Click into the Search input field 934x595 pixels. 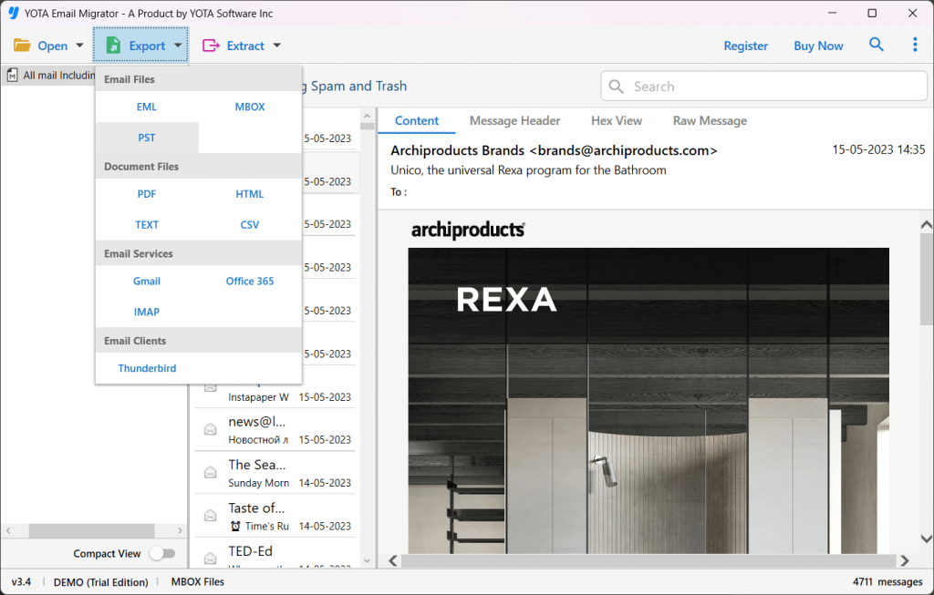click(x=763, y=87)
